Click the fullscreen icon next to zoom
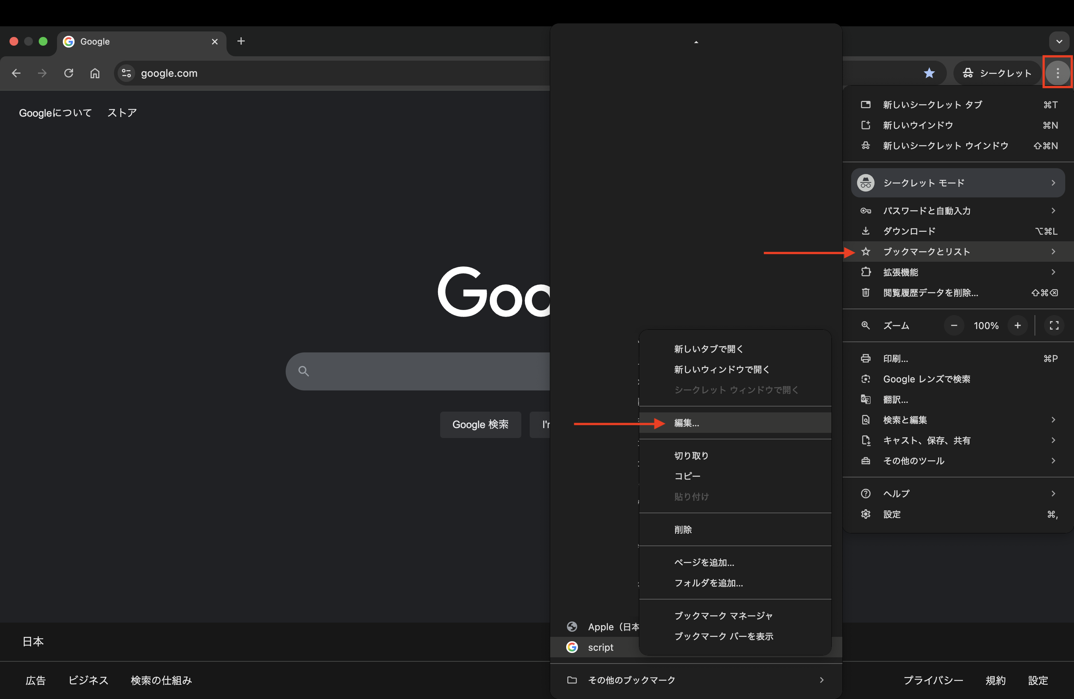Screen dimensions: 1074x699 (1054, 326)
